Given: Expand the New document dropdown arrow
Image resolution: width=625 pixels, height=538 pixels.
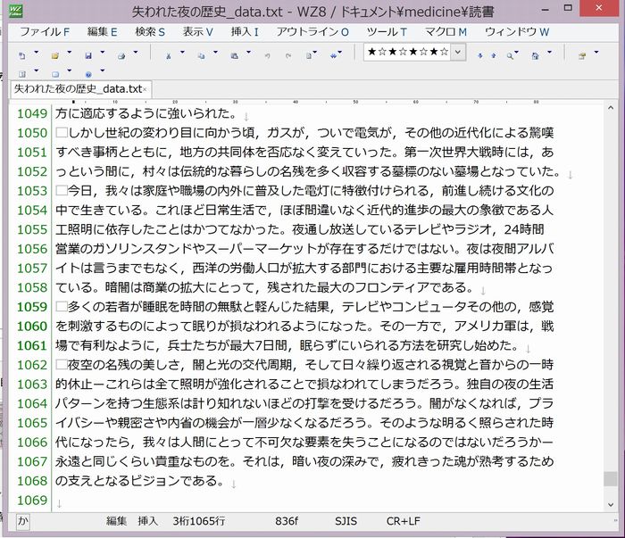Looking at the screenshot, I should point(37,52).
